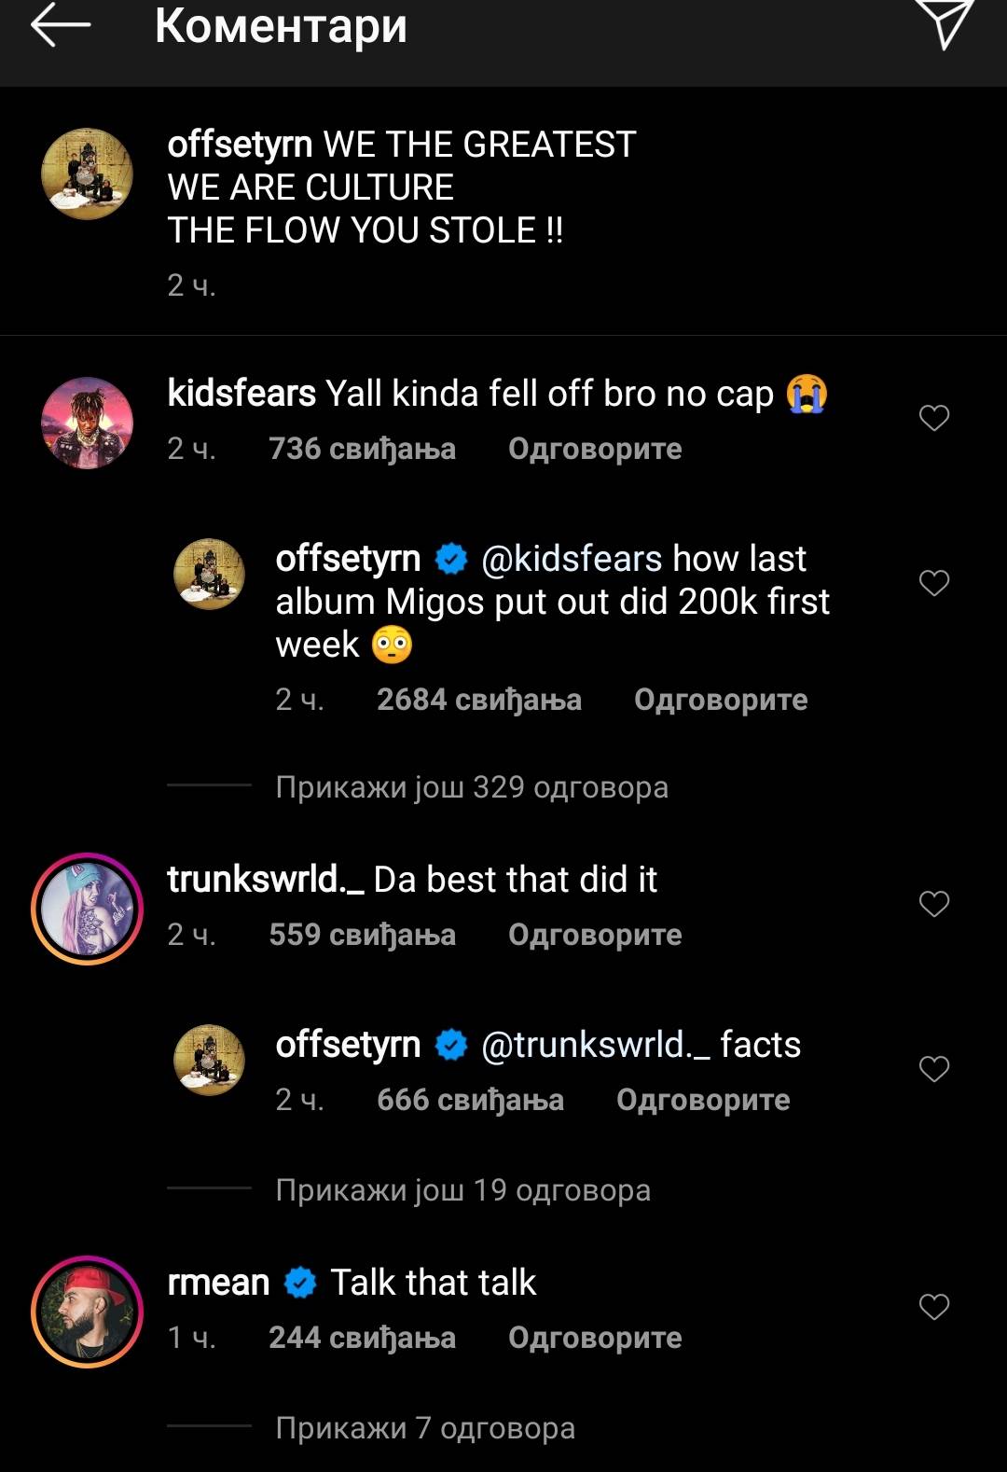Reply to the kidsfears comment
Viewport: 1007px width, 1472px height.
click(x=595, y=449)
